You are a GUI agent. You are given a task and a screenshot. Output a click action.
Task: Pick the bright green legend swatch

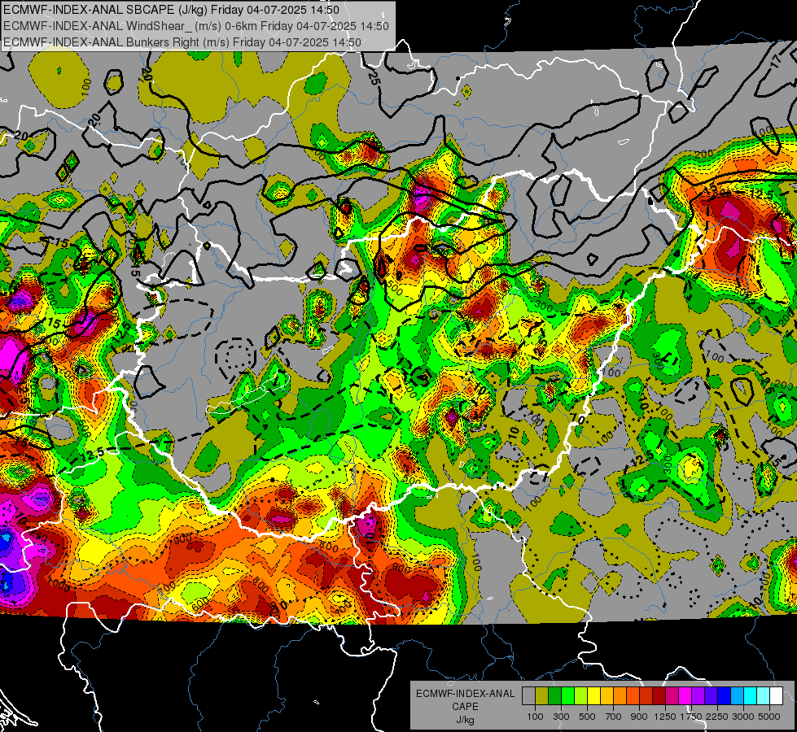tap(567, 696)
